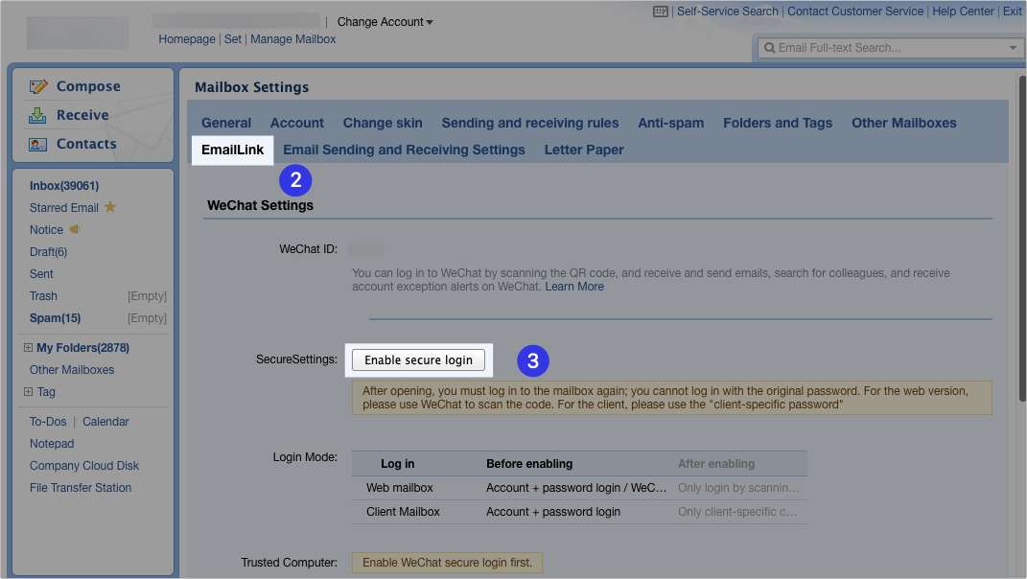1027x579 pixels.
Task: Open the Learn More link about WeChat login
Action: [x=573, y=286]
